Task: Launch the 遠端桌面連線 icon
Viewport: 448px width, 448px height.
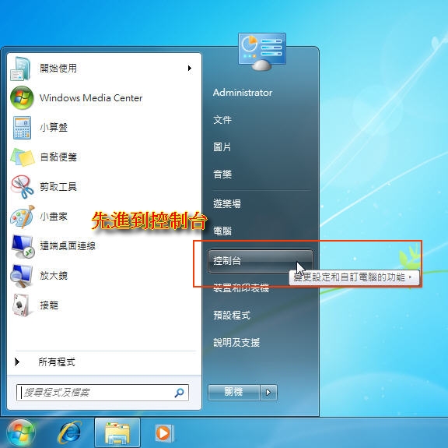Action: [23, 246]
